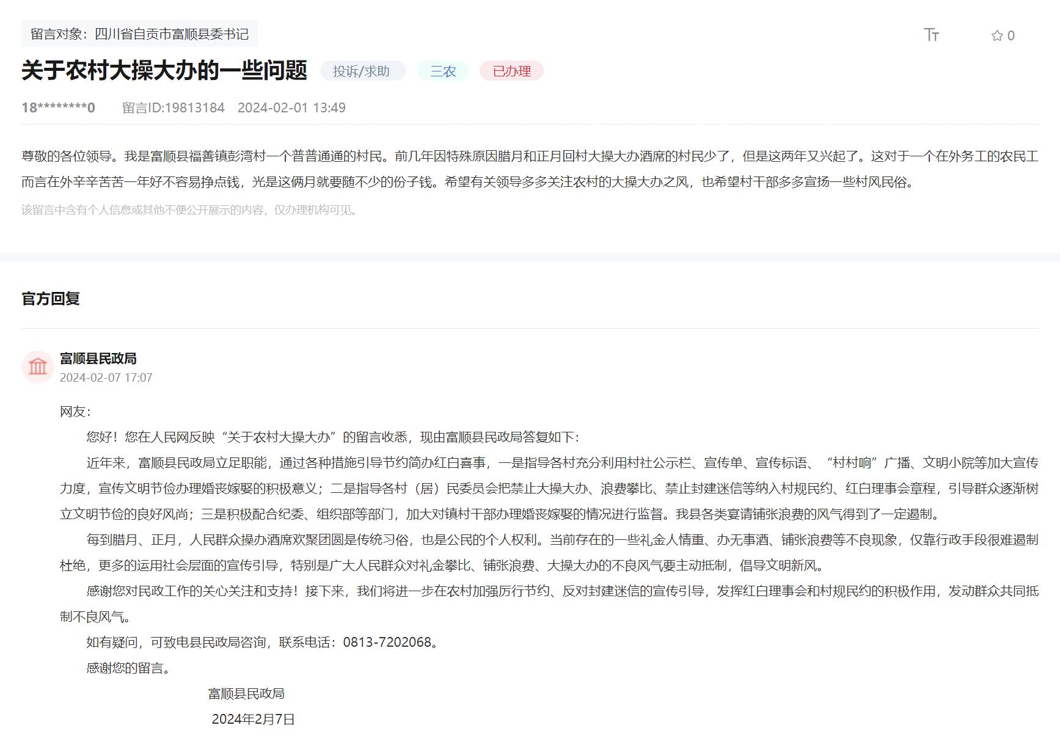The height and width of the screenshot is (739, 1060).
Task: Click the 已办理 status badge
Action: click(x=511, y=71)
